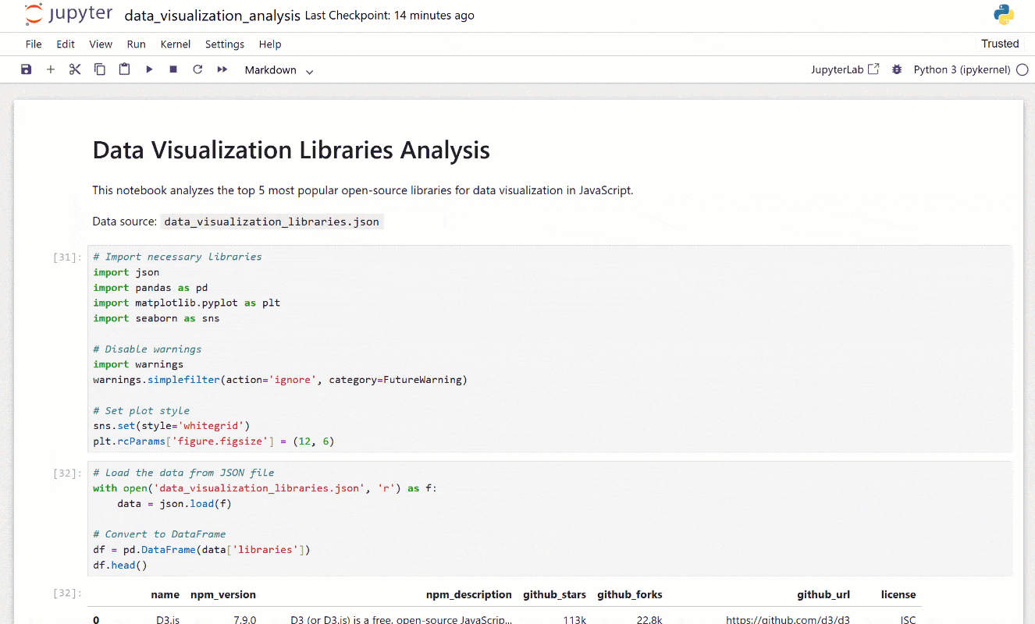Image resolution: width=1035 pixels, height=624 pixels.
Task: Open the Markdown cell type dropdown
Action: click(x=279, y=70)
